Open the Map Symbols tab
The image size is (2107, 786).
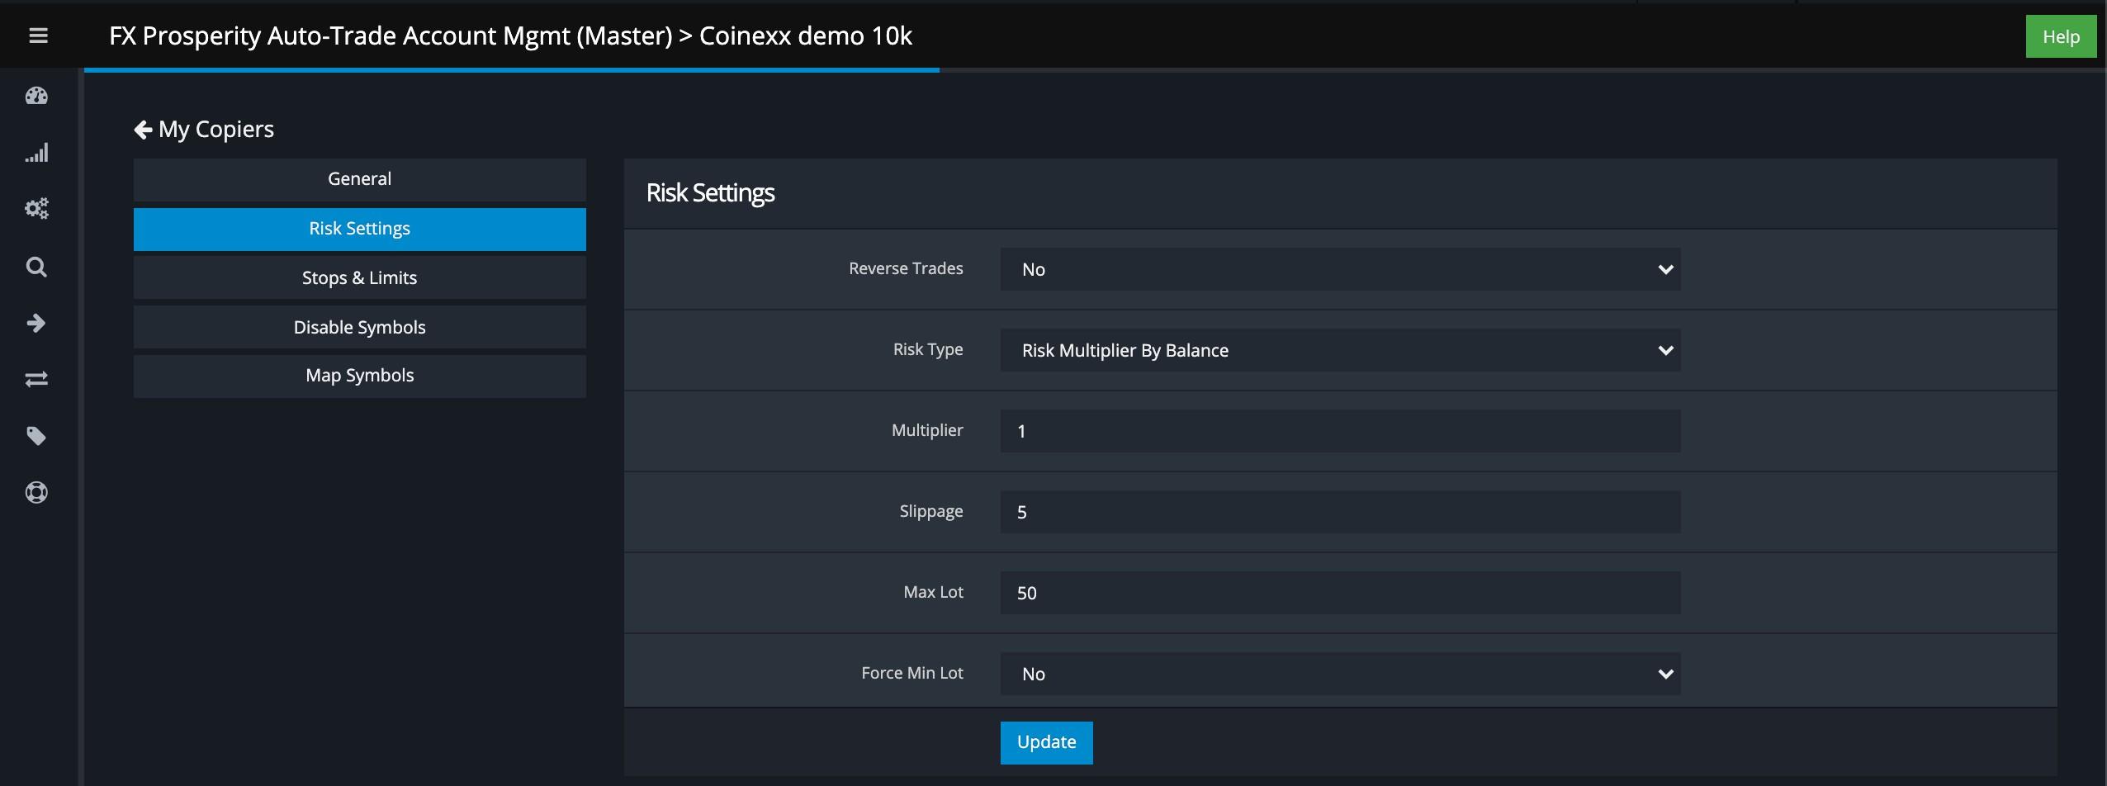tap(360, 376)
